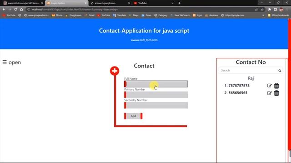Screen dimensions: 291x163
Task: Go back in browser history
Action: 4,10
